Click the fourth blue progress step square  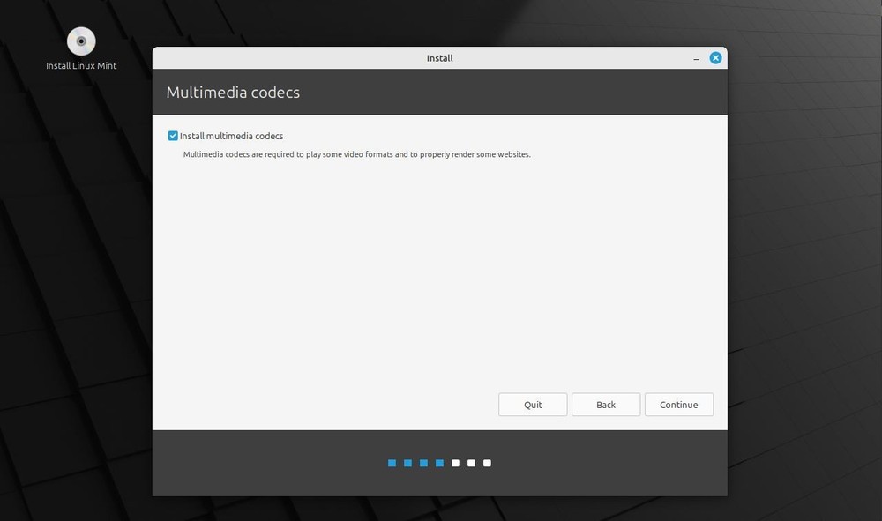439,463
